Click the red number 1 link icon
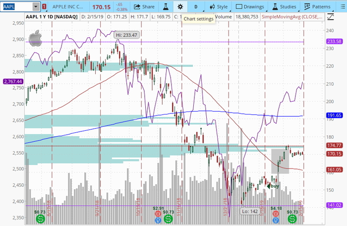 pos(44,7)
